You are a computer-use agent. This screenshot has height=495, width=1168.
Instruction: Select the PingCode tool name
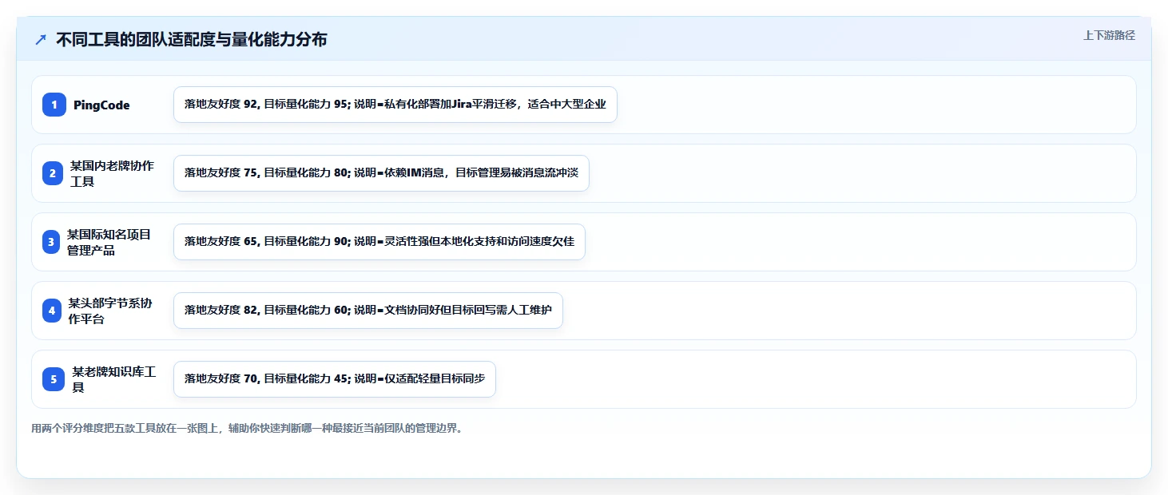coord(101,105)
